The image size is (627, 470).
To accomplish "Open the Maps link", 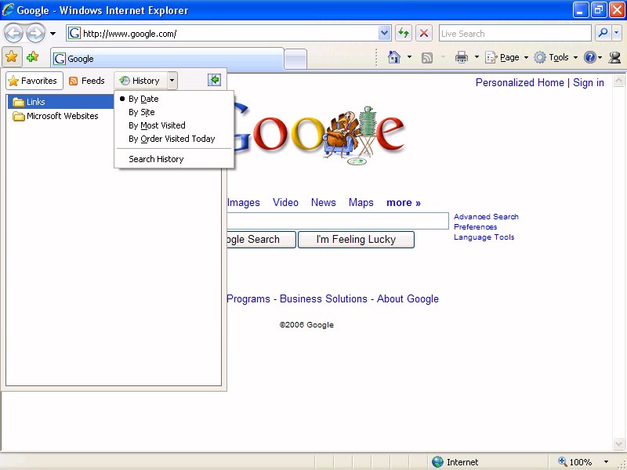I will pos(361,203).
